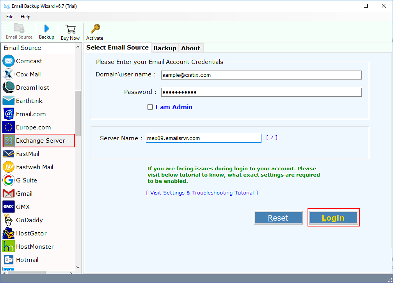Maximize the Email Backup Wizard window
This screenshot has height=283, width=393.
(366, 6)
